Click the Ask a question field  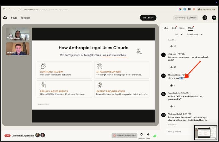[179, 132]
